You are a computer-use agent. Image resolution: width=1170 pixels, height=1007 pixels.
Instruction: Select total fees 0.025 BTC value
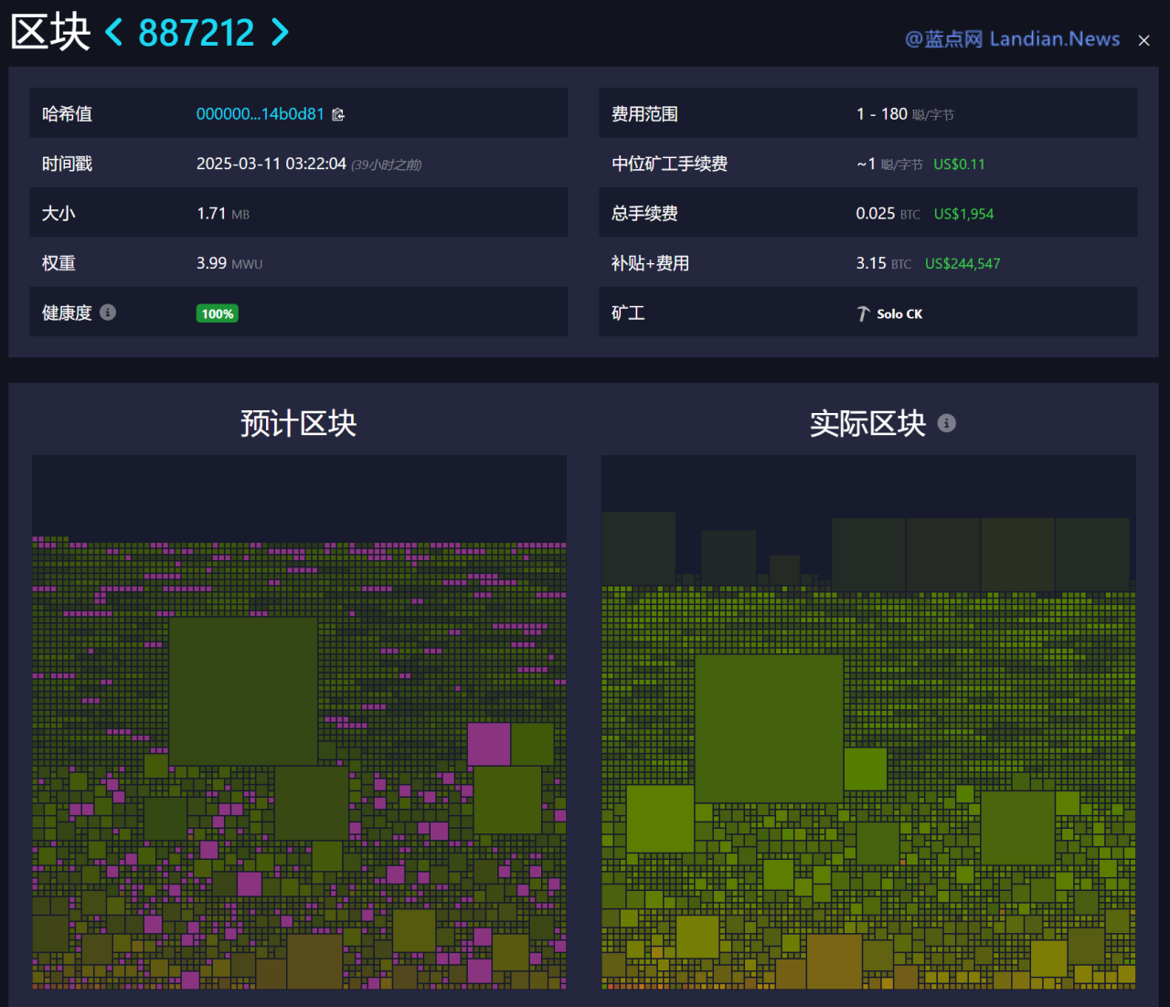coord(888,213)
